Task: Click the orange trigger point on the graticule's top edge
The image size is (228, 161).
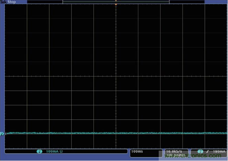Action: tap(116, 5)
